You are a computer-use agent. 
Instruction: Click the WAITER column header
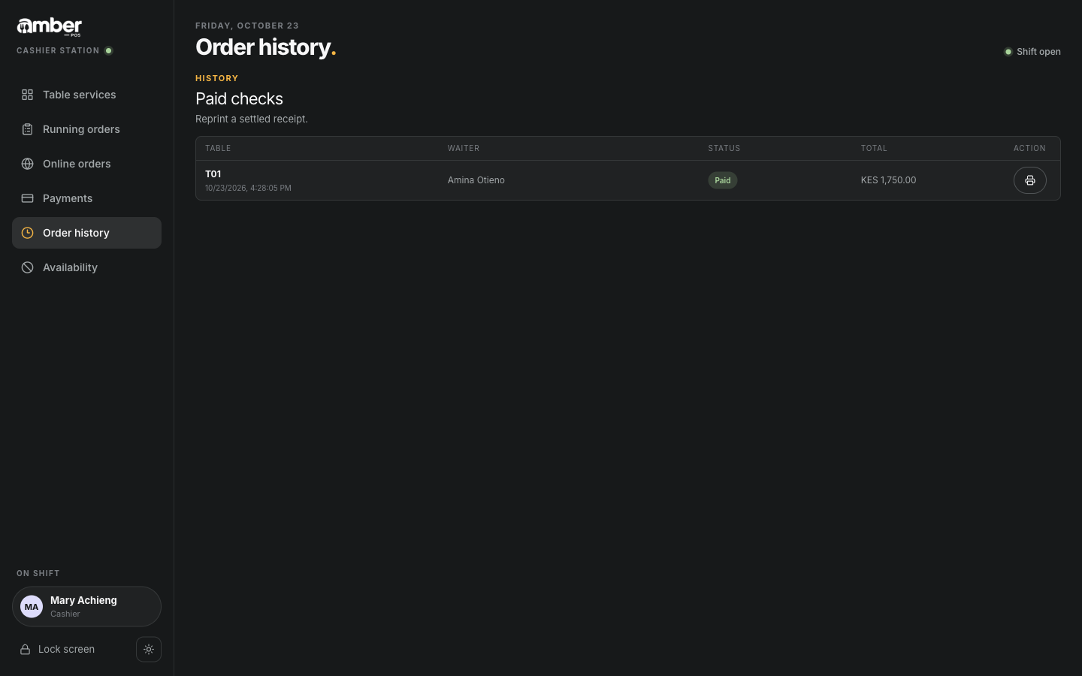pyautogui.click(x=464, y=149)
